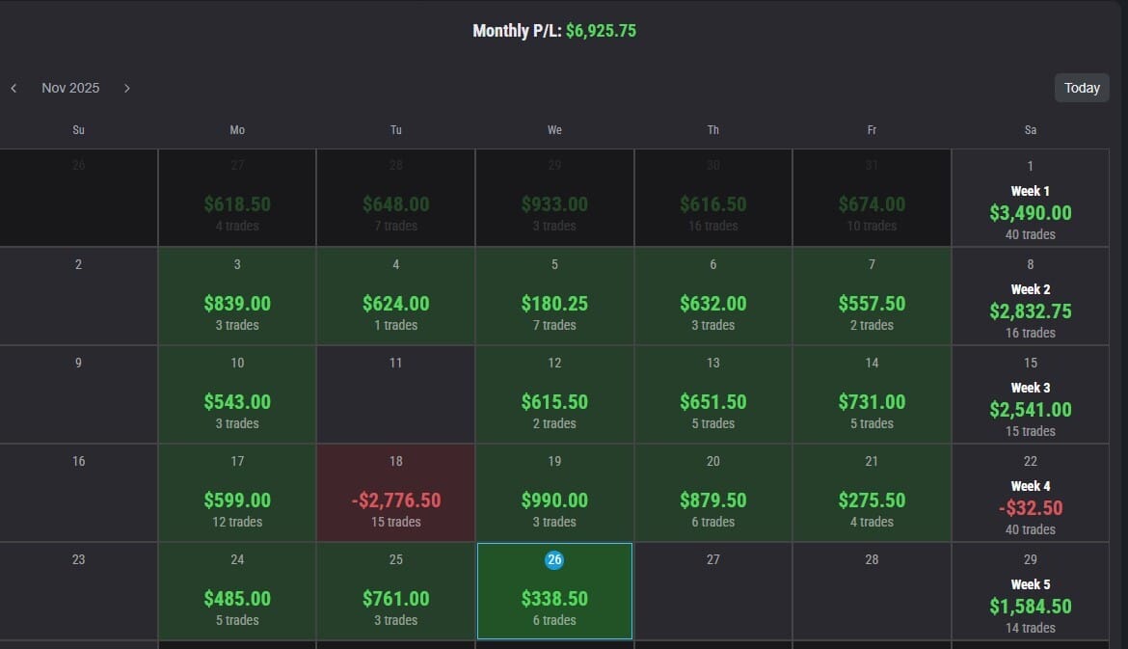Select November 25 showing $761.00
Screen dimensions: 1128x649
[x=395, y=590]
